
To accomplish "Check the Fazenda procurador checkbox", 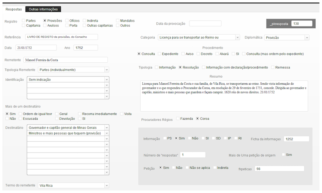I will [x=178, y=119].
